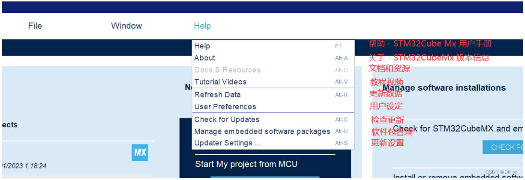Open the Window menu
Viewport: 525px width, 180px height.
coord(127,26)
